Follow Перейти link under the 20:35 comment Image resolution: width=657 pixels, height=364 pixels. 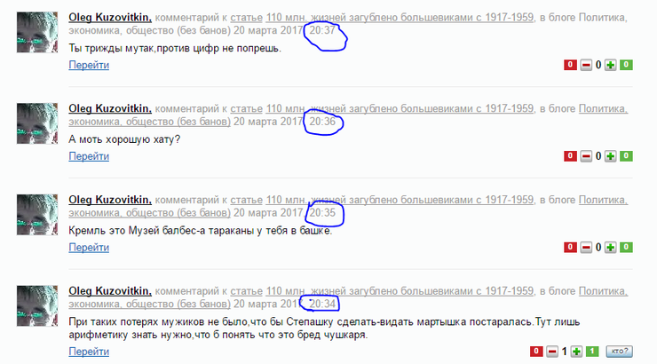point(89,248)
